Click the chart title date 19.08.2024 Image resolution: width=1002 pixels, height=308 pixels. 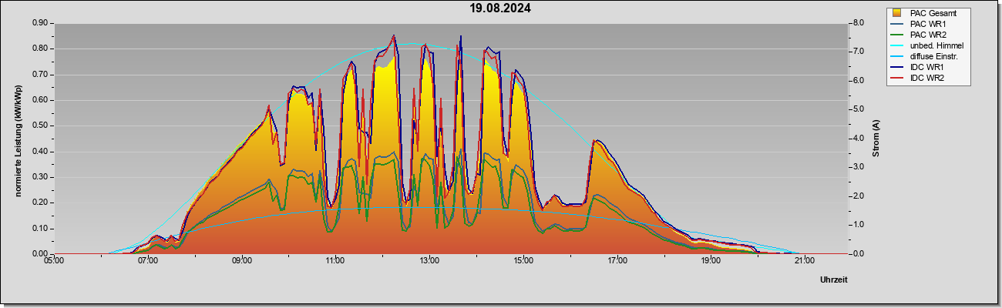tap(501, 8)
